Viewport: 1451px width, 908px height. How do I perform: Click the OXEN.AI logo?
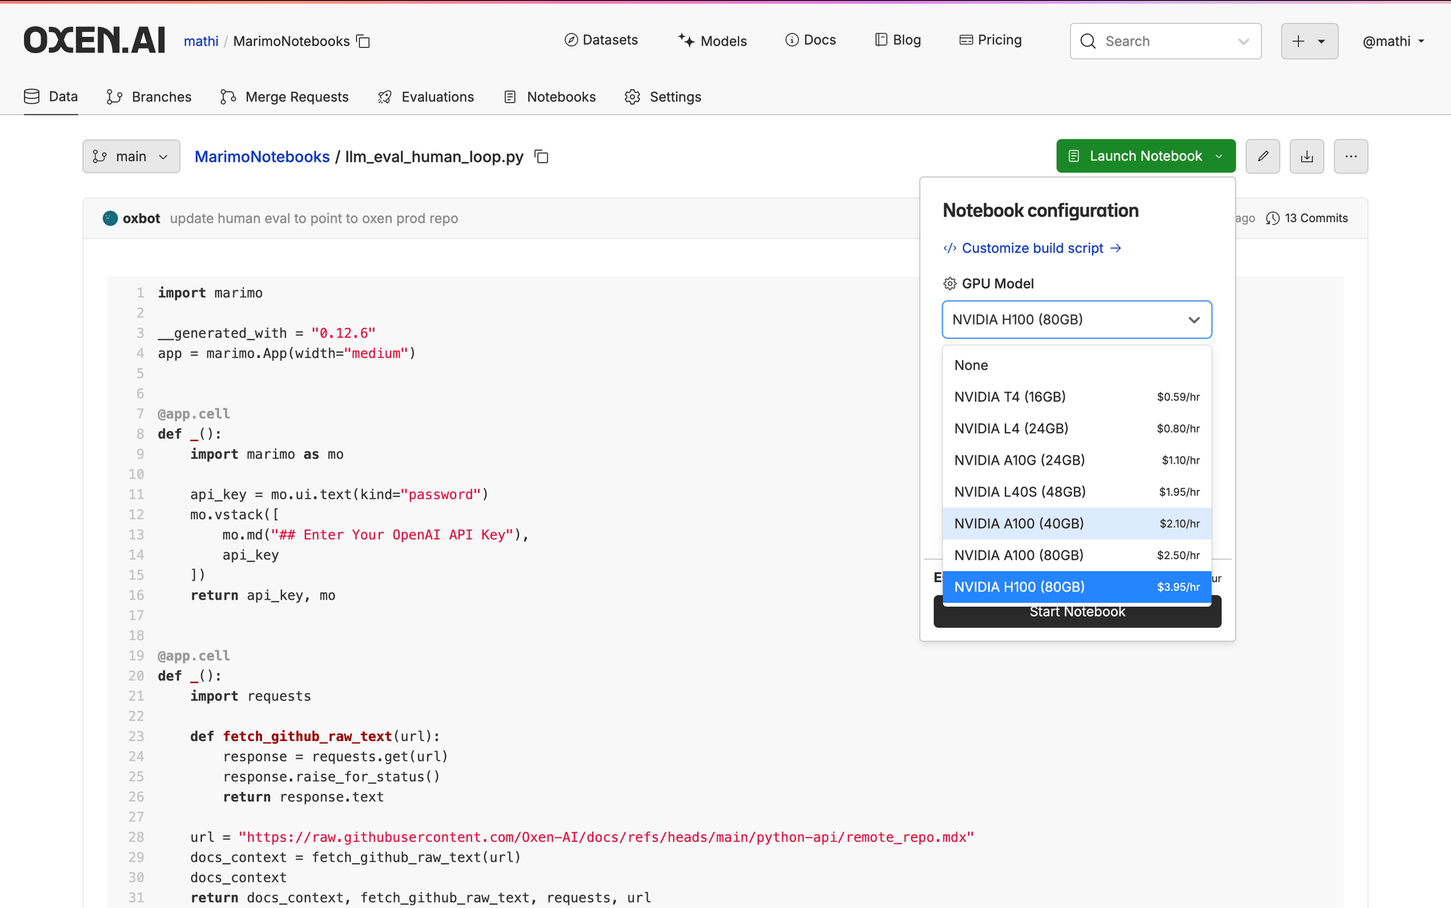[x=94, y=41]
